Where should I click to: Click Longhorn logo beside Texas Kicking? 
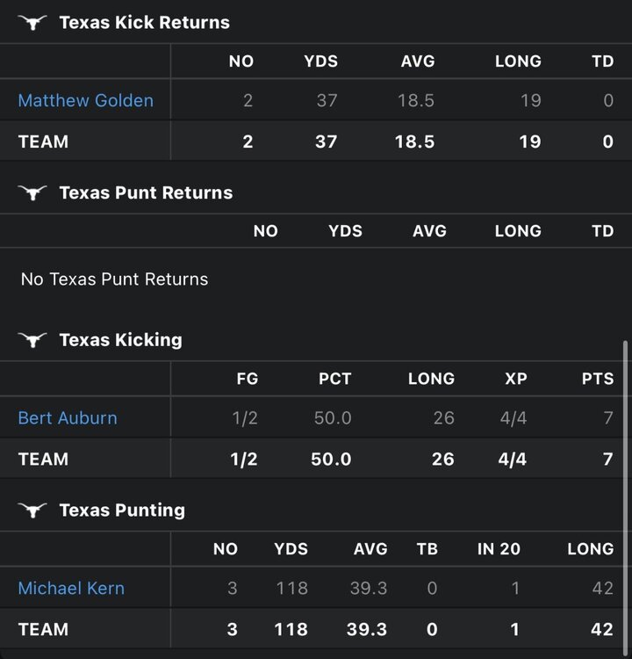click(x=32, y=340)
